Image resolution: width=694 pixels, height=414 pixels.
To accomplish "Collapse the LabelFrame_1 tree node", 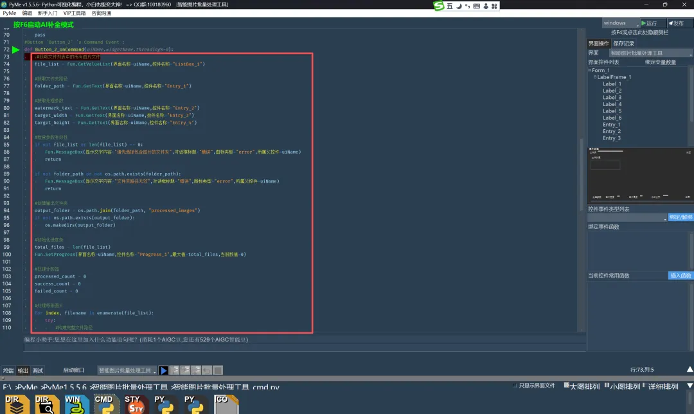I will coord(595,77).
